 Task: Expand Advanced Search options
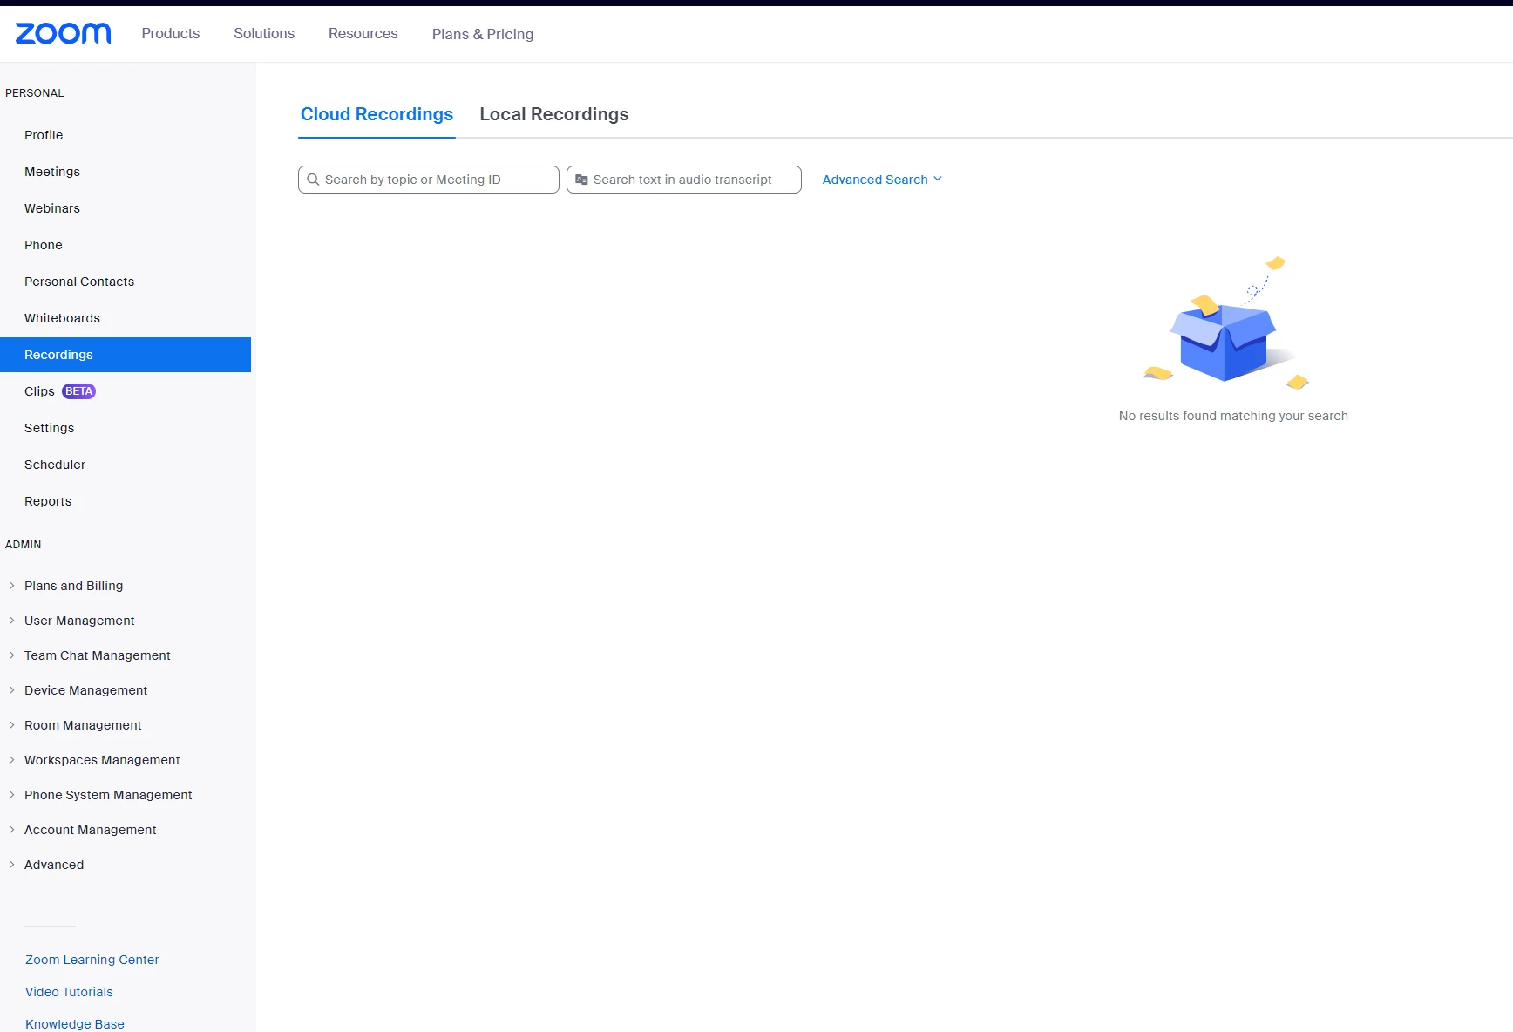point(882,180)
